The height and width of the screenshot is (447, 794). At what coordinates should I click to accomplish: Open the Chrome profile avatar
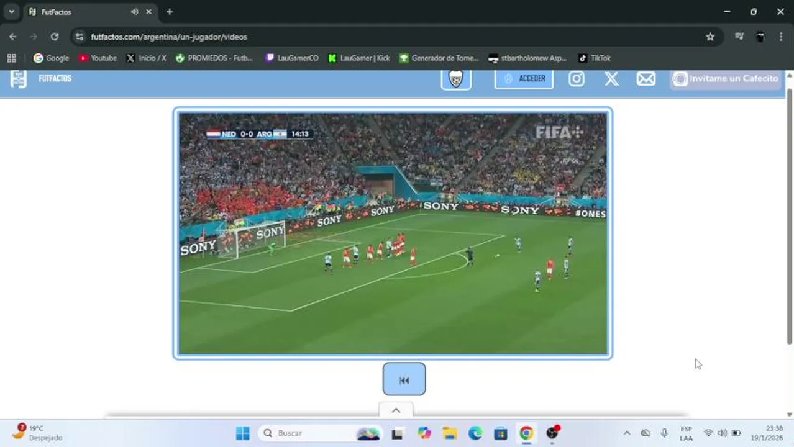(x=760, y=37)
